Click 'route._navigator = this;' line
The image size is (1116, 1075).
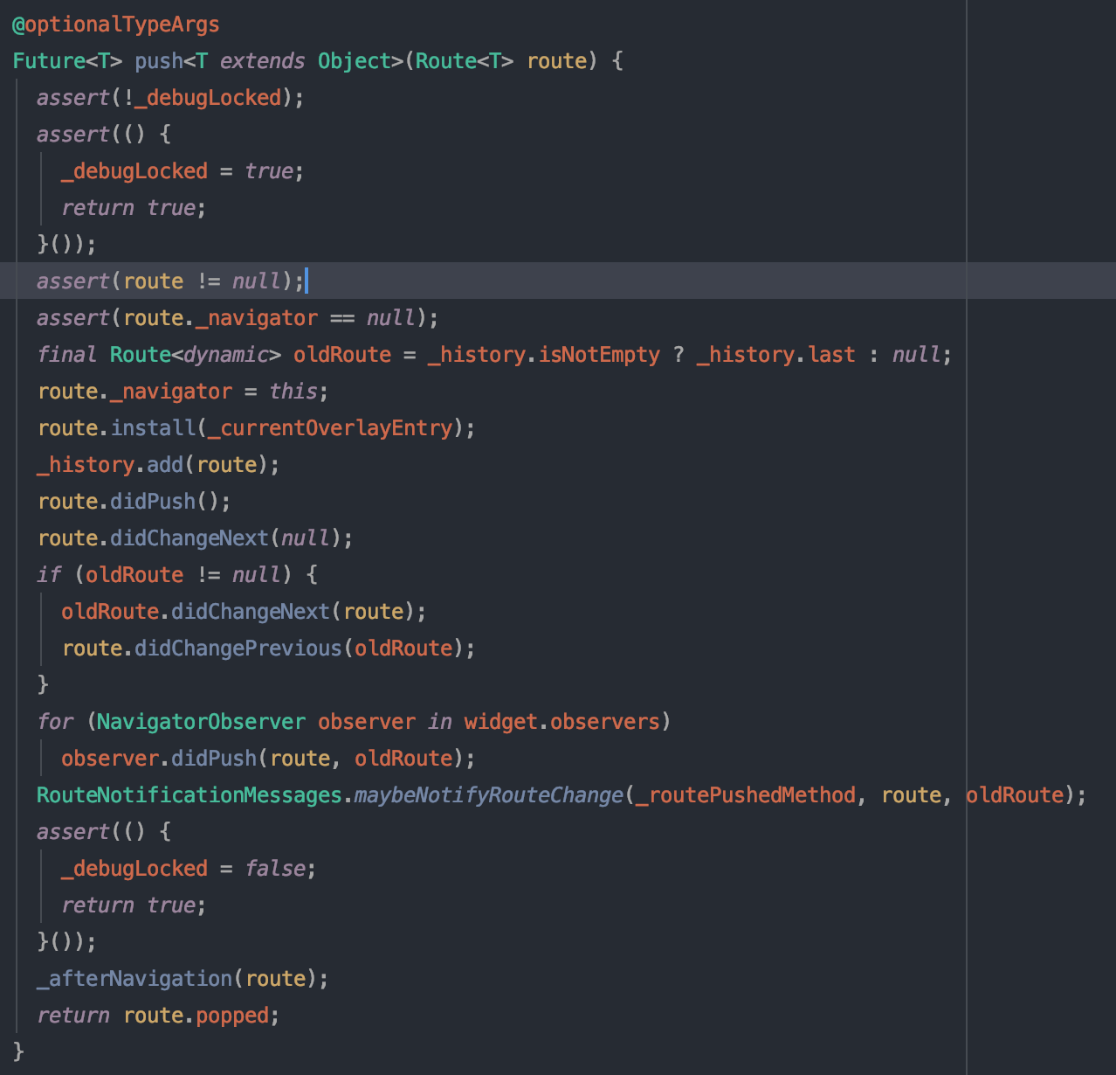[x=183, y=392]
